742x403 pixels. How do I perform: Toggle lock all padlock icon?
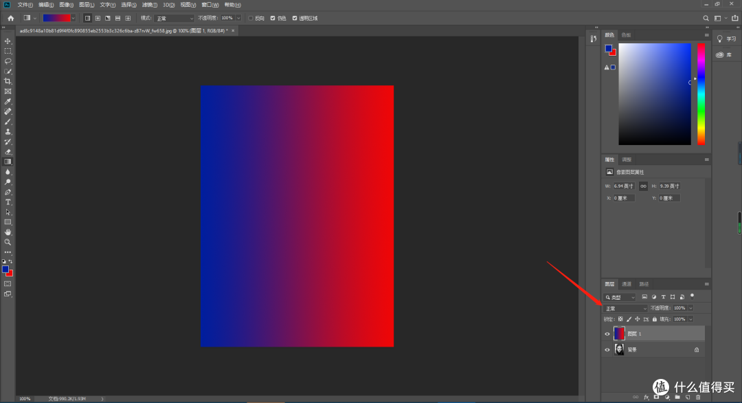655,319
